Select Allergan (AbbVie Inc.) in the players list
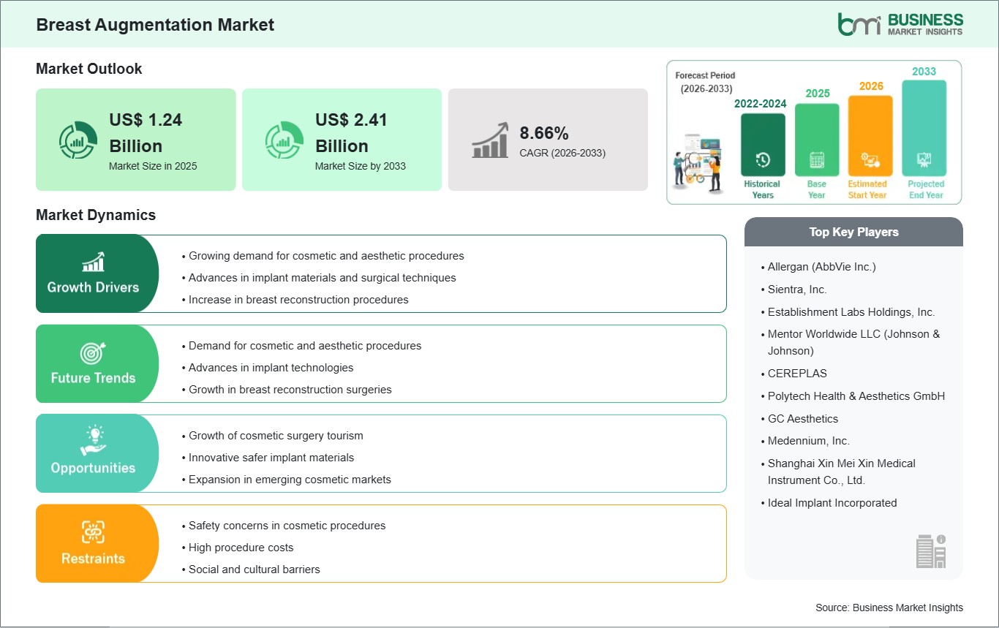The height and width of the screenshot is (628, 999). 822,266
